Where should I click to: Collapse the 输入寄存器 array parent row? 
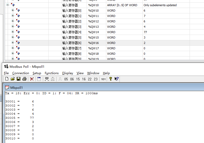pos(7,5)
